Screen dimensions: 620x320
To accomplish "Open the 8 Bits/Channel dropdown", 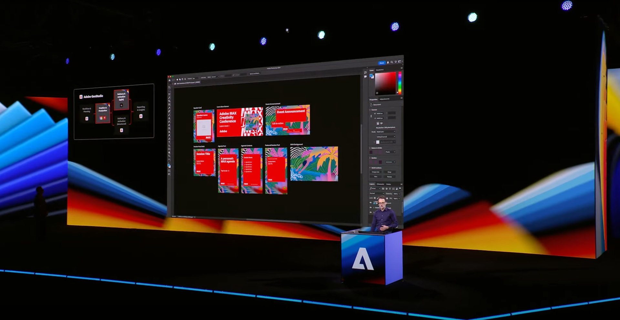I will pyautogui.click(x=386, y=137).
